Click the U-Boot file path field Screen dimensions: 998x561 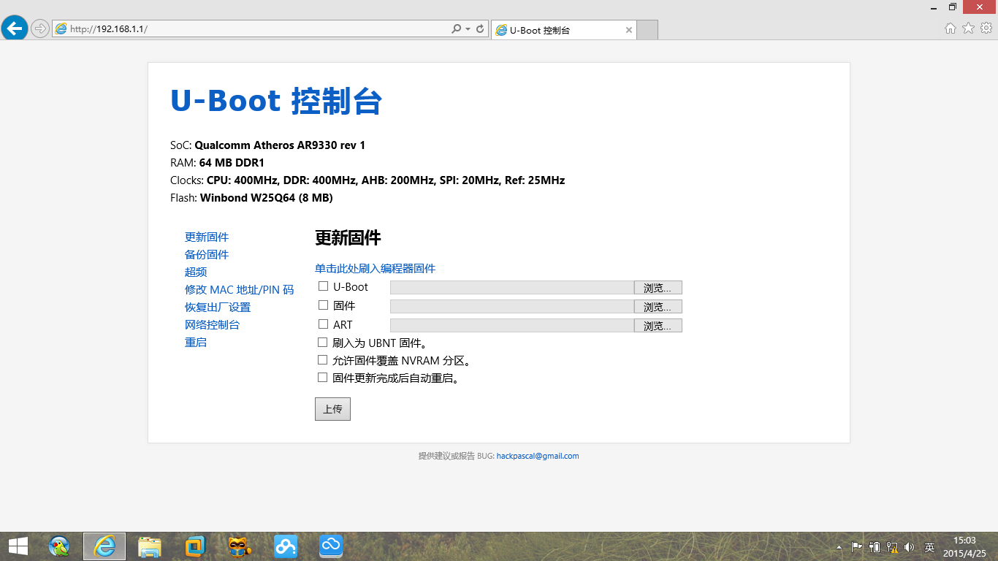[x=512, y=288]
